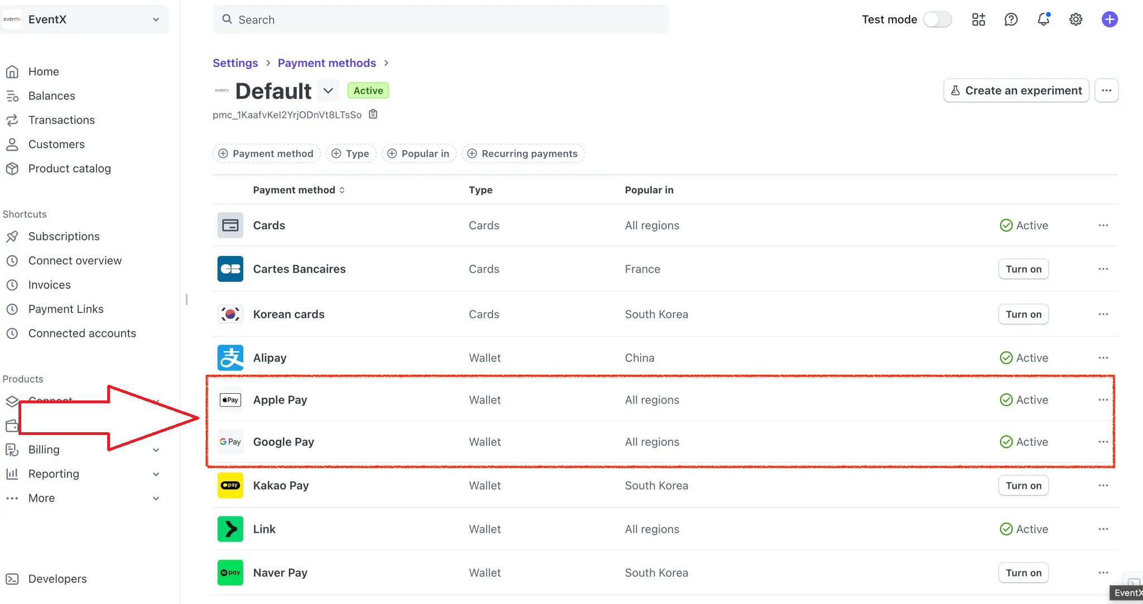Viewport: 1143px width, 604px height.
Task: Open the help question mark icon
Action: (1011, 20)
